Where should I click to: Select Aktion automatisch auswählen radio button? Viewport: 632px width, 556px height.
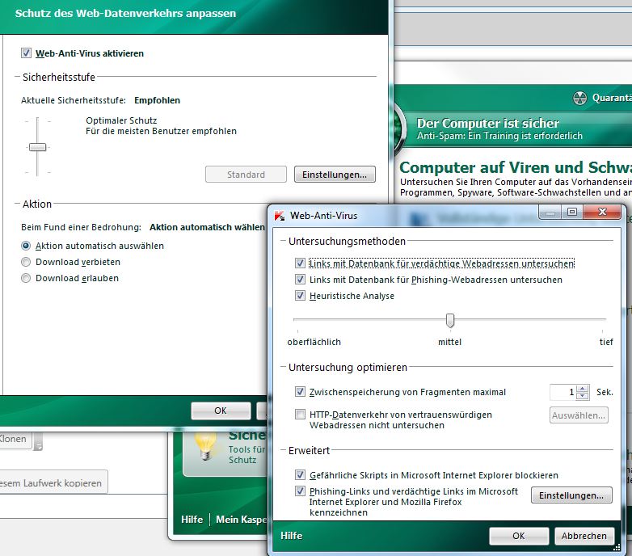coord(26,246)
